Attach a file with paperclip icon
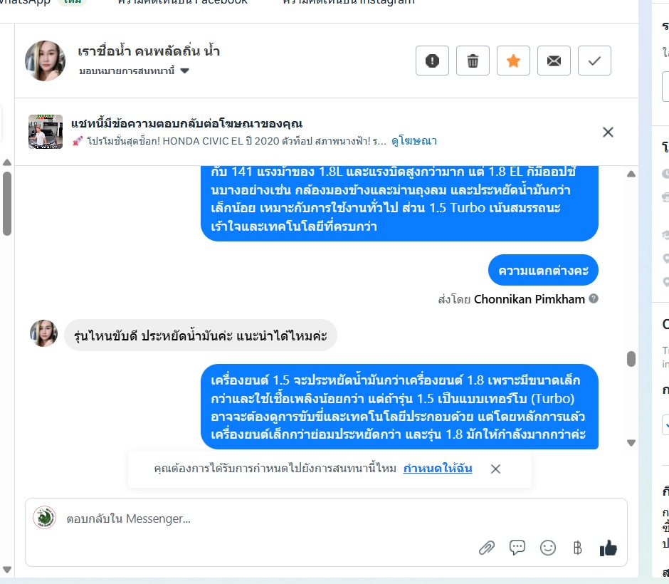 [486, 548]
